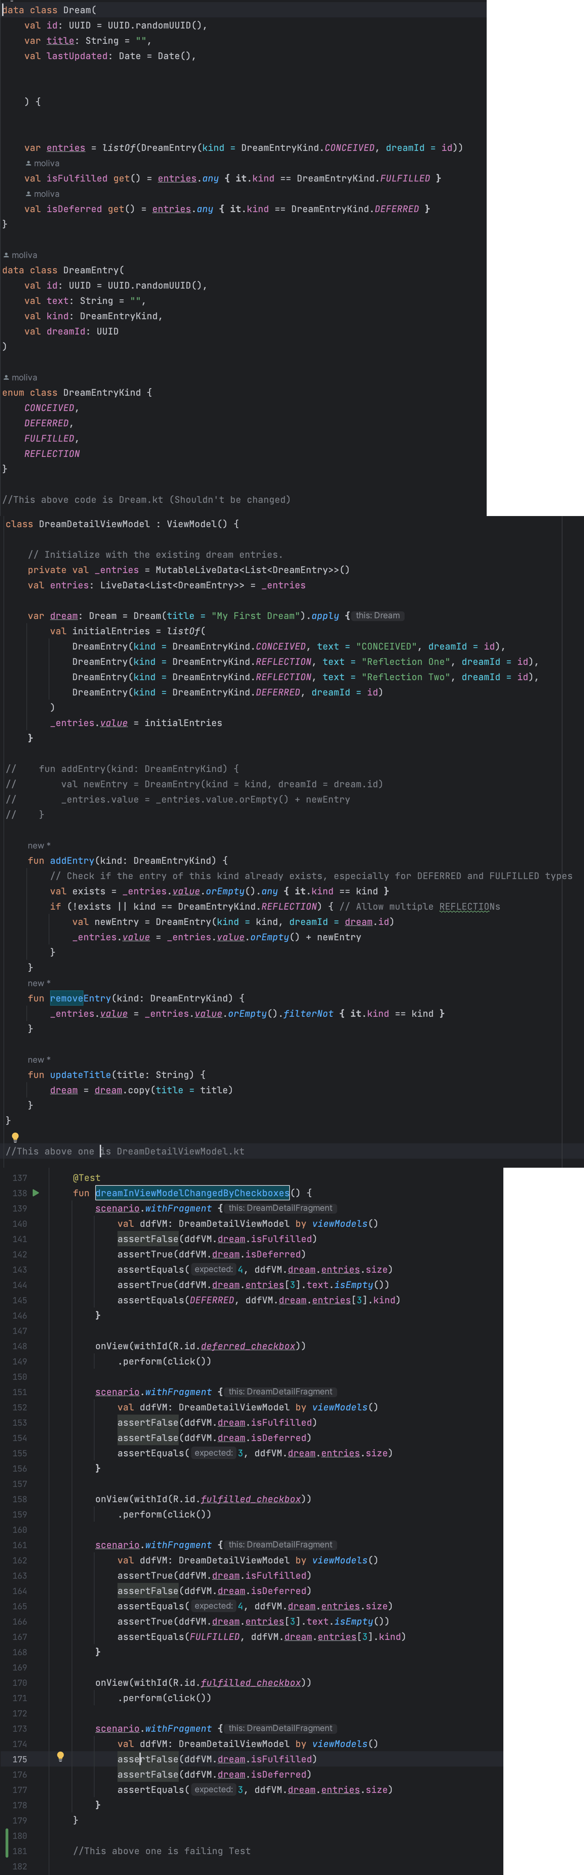Viewport: 584px width, 1875px height.
Task: Click the 'this: Dream' inlay hint after apply
Action: click(378, 616)
